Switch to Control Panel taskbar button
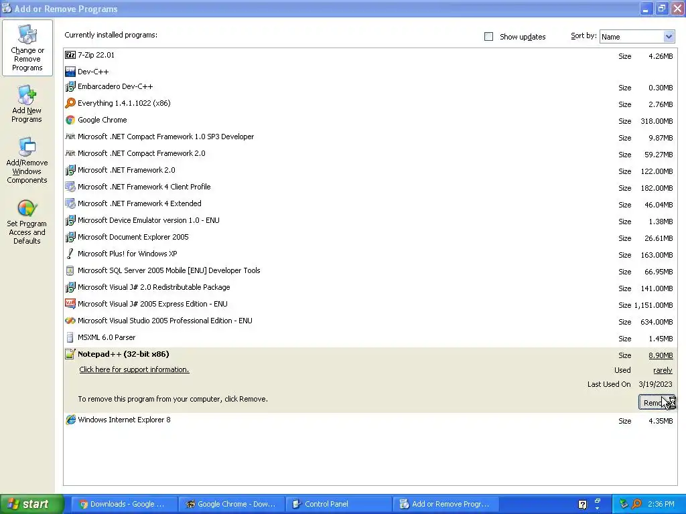The width and height of the screenshot is (686, 514). [x=340, y=504]
